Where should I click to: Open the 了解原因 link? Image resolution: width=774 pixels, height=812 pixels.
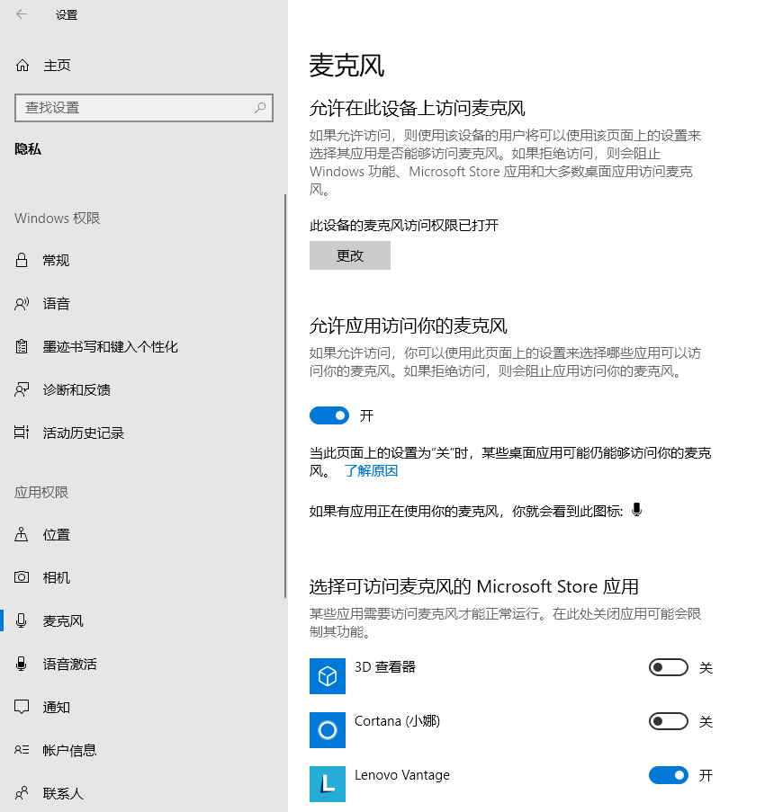click(x=371, y=470)
